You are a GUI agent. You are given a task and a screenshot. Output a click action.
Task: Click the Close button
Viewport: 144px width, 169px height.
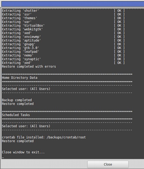point(108,164)
